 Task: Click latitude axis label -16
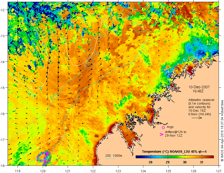click(x=3, y=114)
